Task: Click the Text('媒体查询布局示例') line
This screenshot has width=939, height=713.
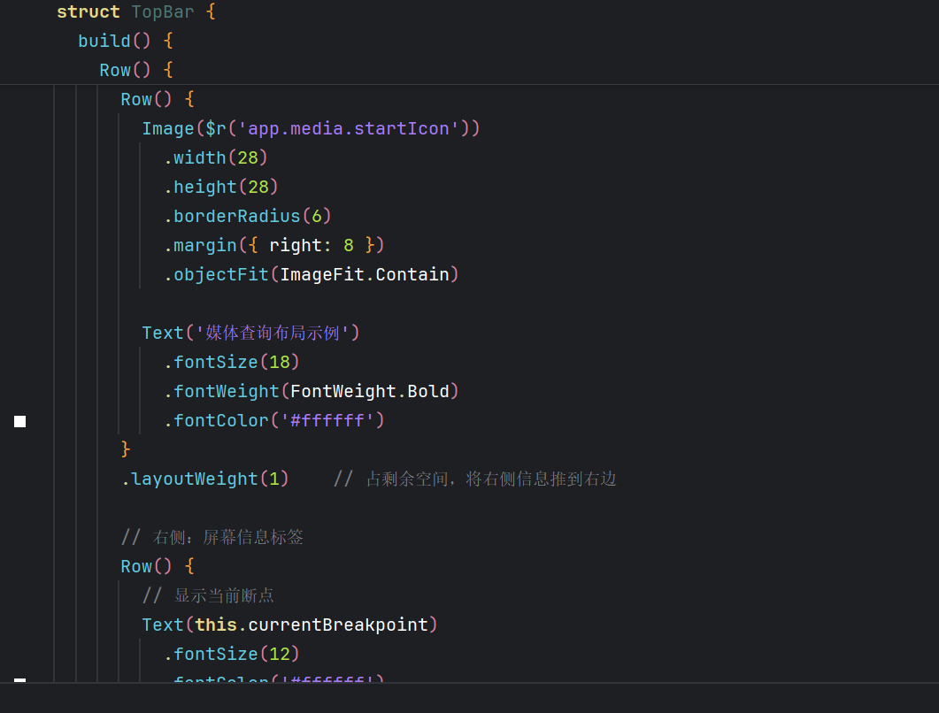Action: click(x=250, y=333)
